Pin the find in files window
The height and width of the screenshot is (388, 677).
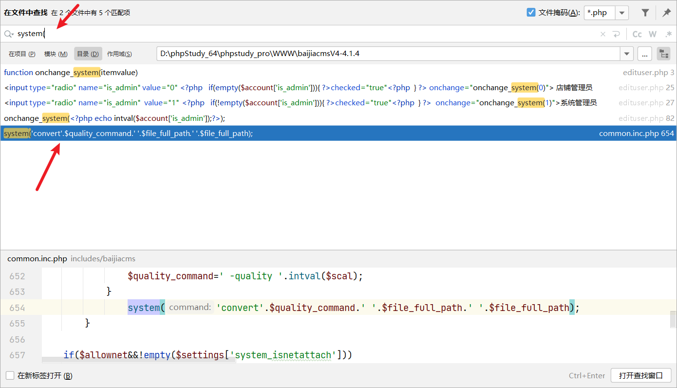666,13
